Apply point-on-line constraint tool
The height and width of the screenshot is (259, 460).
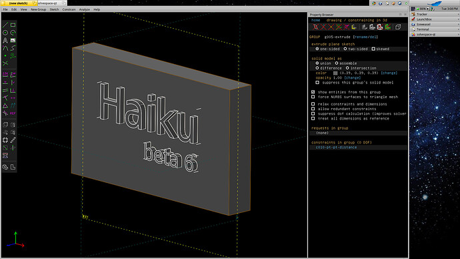[5, 97]
